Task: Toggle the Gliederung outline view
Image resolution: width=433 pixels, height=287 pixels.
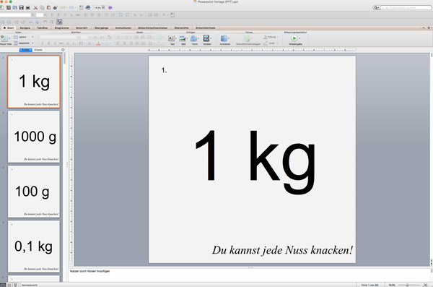Action: pyautogui.click(x=38, y=50)
